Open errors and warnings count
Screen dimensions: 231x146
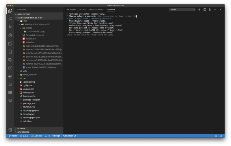pyautogui.click(x=24, y=136)
